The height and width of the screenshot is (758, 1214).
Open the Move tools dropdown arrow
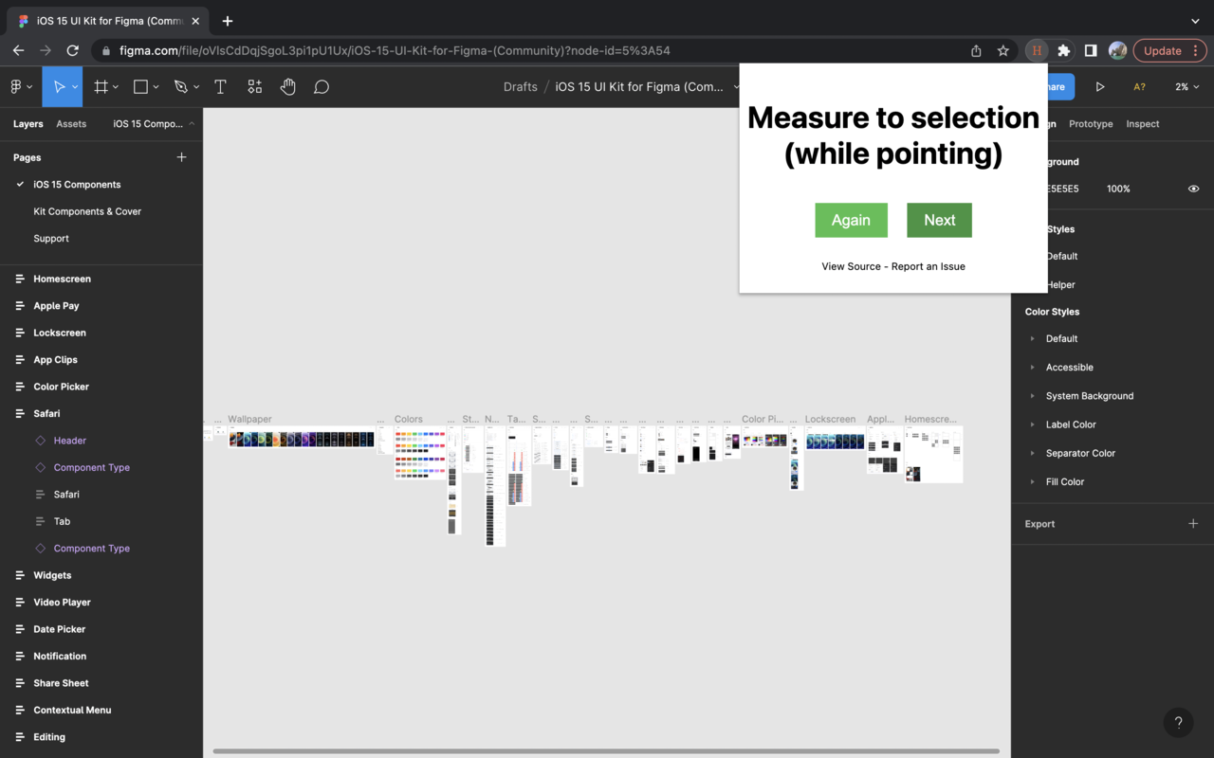pos(74,87)
